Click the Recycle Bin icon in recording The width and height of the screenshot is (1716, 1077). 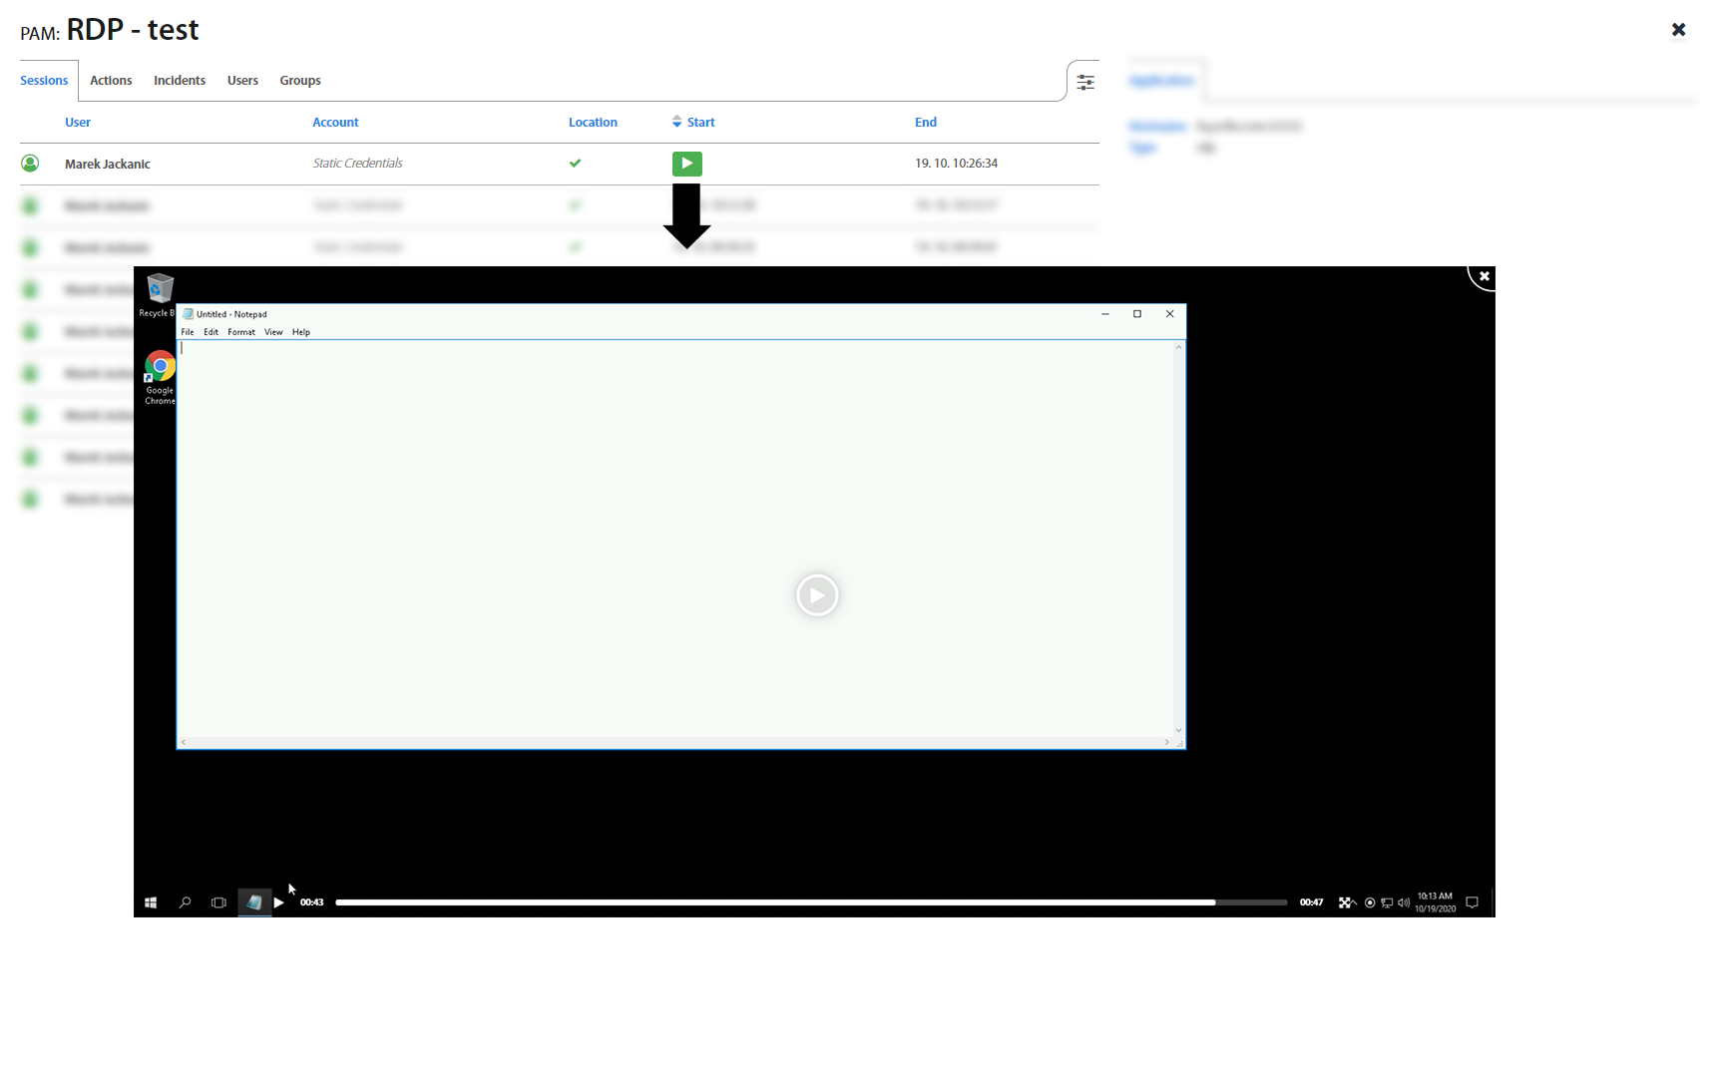160,290
